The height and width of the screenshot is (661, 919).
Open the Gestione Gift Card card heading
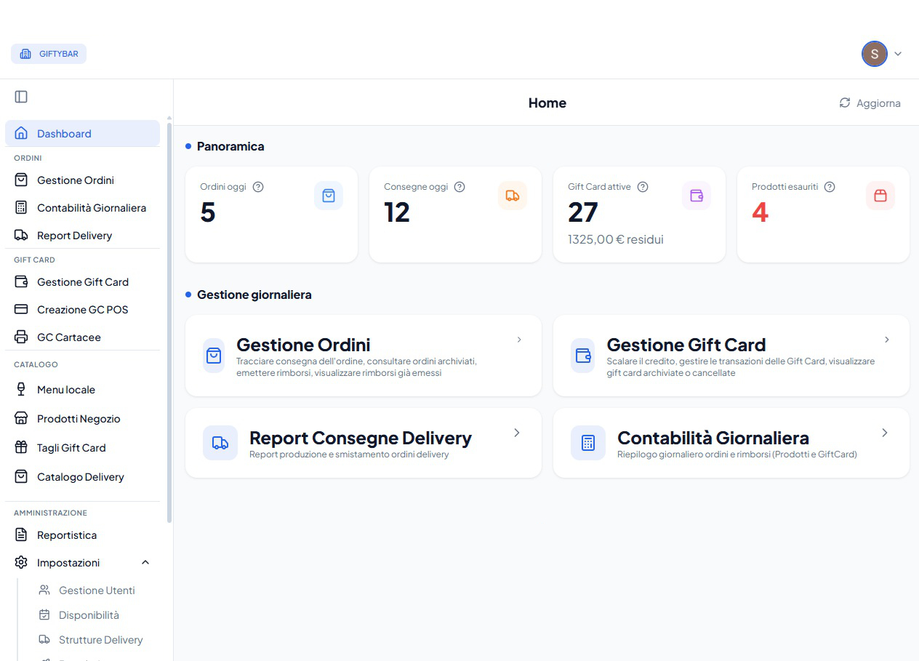pyautogui.click(x=686, y=345)
